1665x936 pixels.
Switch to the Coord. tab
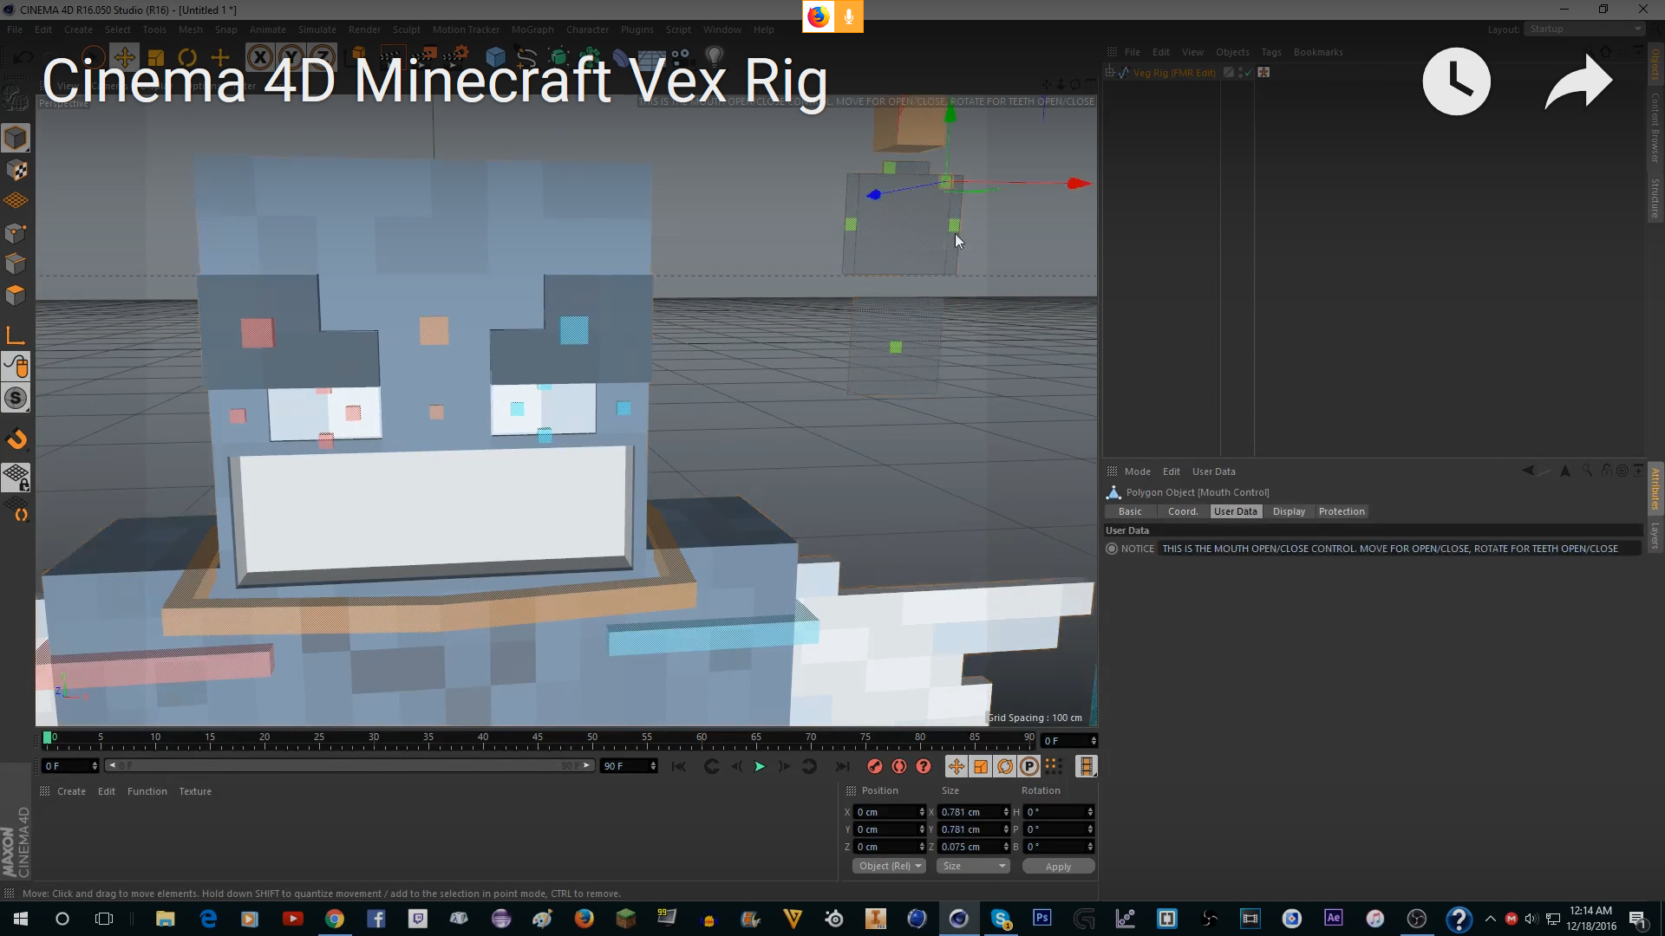(x=1183, y=511)
